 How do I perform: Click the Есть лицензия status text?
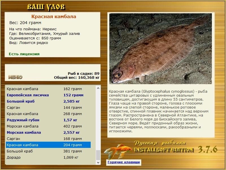[x=24, y=54]
